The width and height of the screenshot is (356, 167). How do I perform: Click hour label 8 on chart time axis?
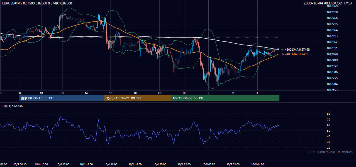click(20, 93)
